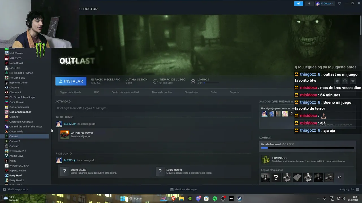The height and width of the screenshot is (203, 362).
Task: Open the DLC tab
Action: click(x=96, y=92)
